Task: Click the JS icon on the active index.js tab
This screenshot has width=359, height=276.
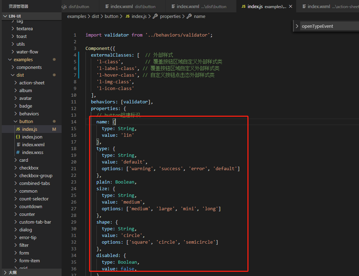Action: coord(244,6)
